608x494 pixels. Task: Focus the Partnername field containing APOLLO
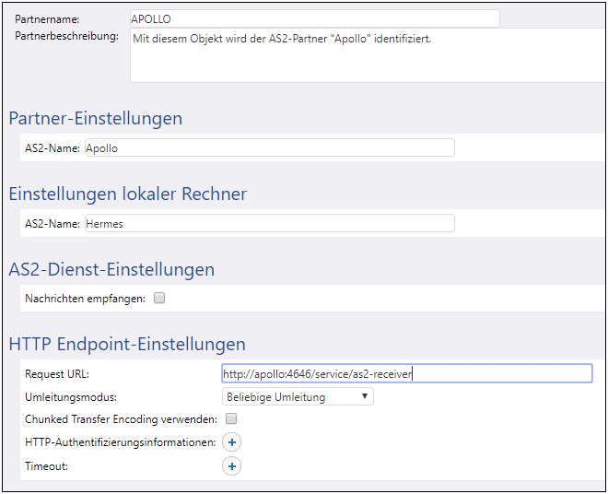[314, 18]
